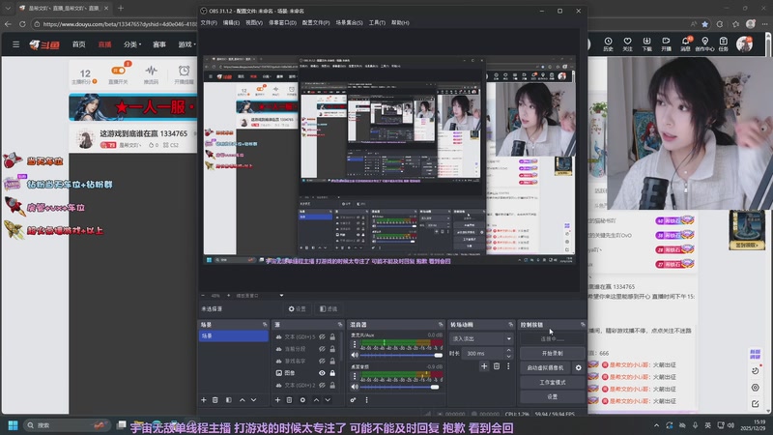773x435 pixels.
Task: Enable 工作室模式 studio mode
Action: point(552,382)
